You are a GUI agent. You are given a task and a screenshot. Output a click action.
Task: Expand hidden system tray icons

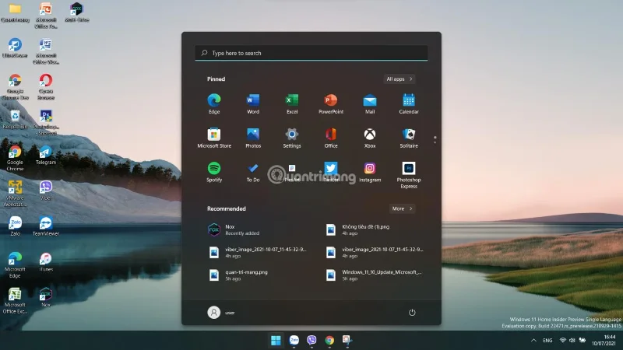533,340
